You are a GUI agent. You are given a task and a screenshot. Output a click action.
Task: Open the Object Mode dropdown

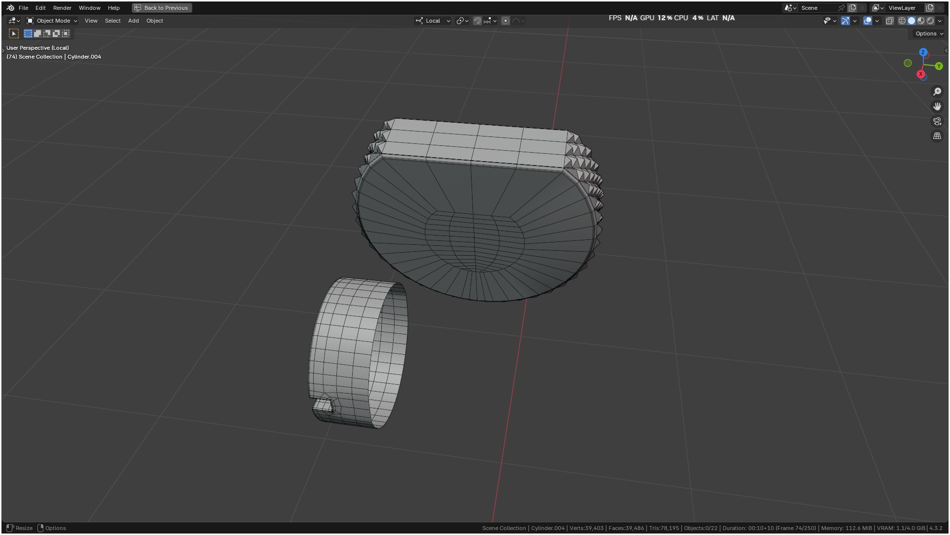click(x=52, y=21)
